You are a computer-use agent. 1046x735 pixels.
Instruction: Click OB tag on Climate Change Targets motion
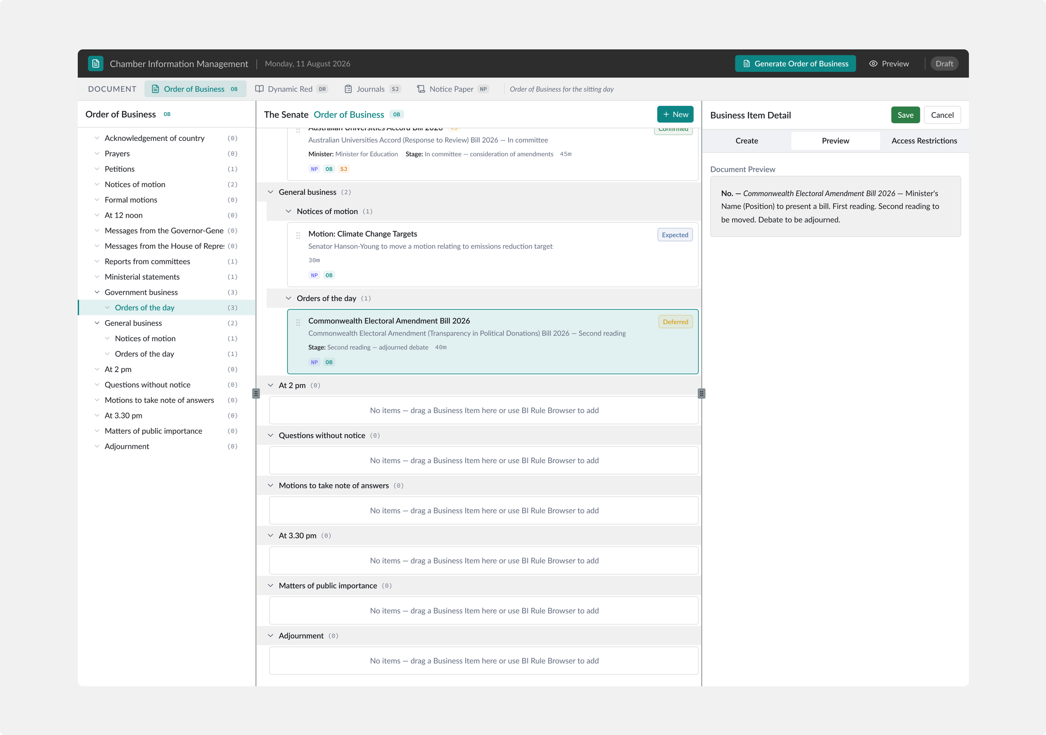coord(329,276)
